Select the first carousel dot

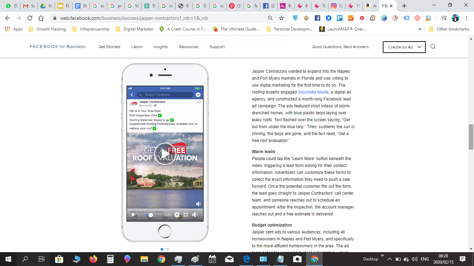click(x=162, y=249)
